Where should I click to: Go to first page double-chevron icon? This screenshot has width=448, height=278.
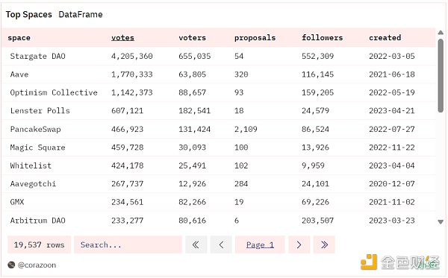196,244
